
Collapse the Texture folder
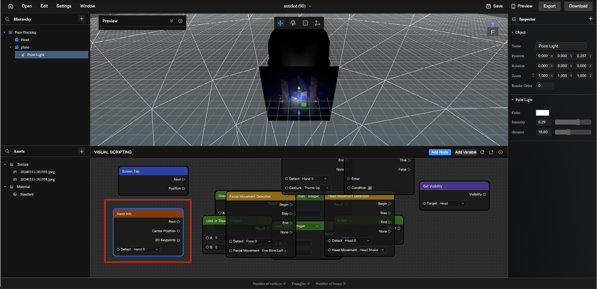tap(5, 164)
